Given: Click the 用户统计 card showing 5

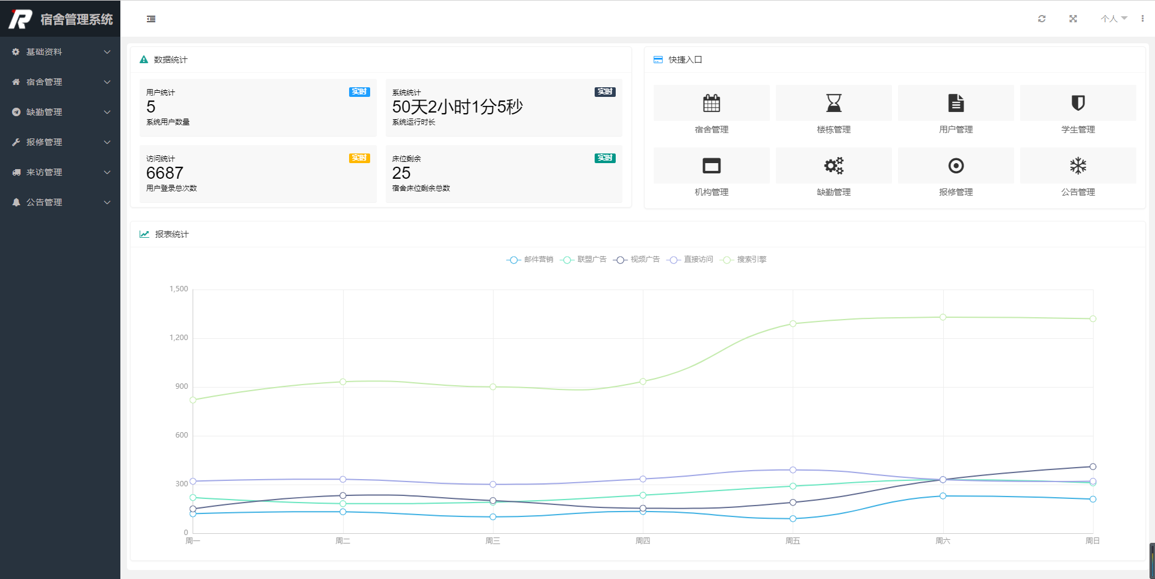Looking at the screenshot, I should [x=258, y=108].
